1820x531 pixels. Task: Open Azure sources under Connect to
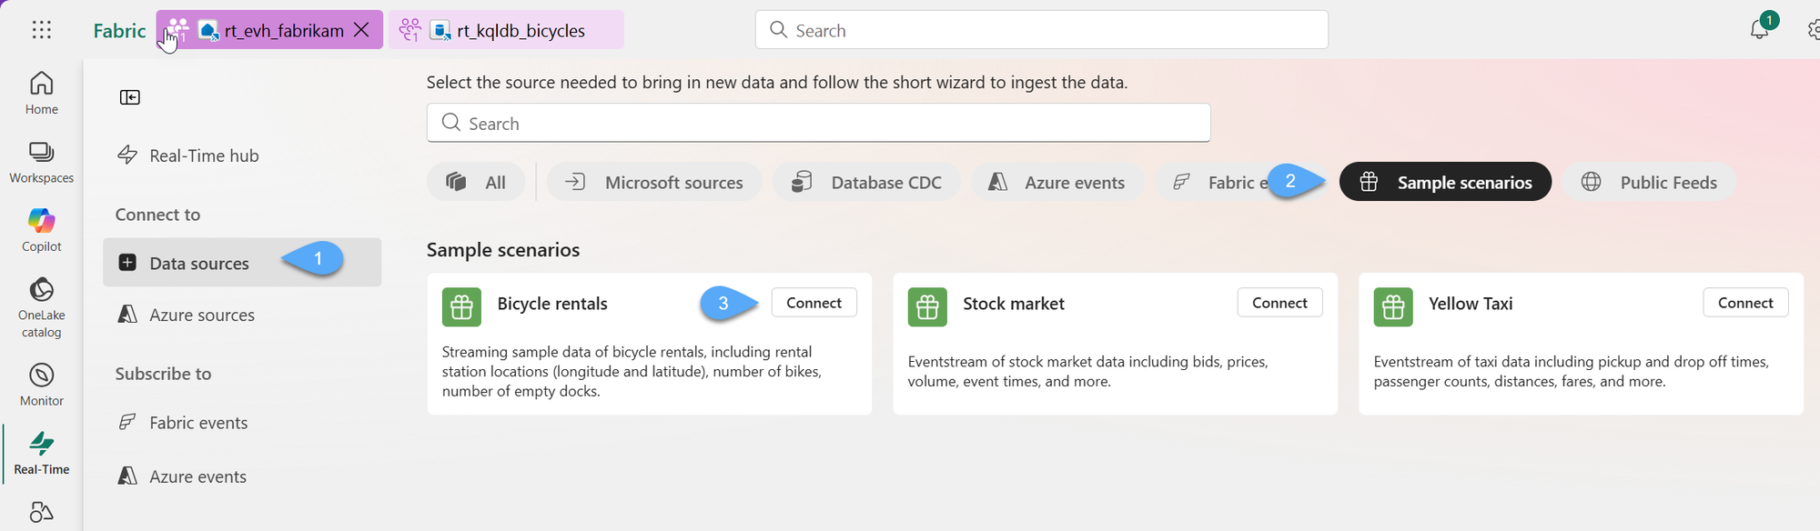click(202, 316)
